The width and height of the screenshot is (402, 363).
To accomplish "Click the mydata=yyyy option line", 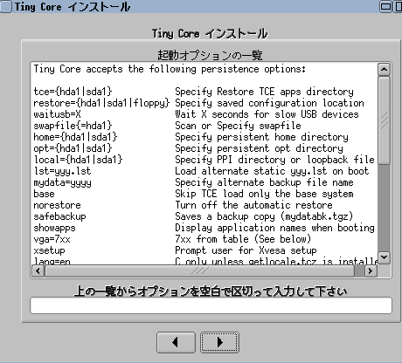I will [x=204, y=182].
